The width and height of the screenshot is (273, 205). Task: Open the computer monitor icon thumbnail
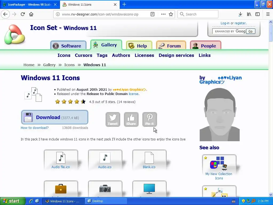[149, 189]
